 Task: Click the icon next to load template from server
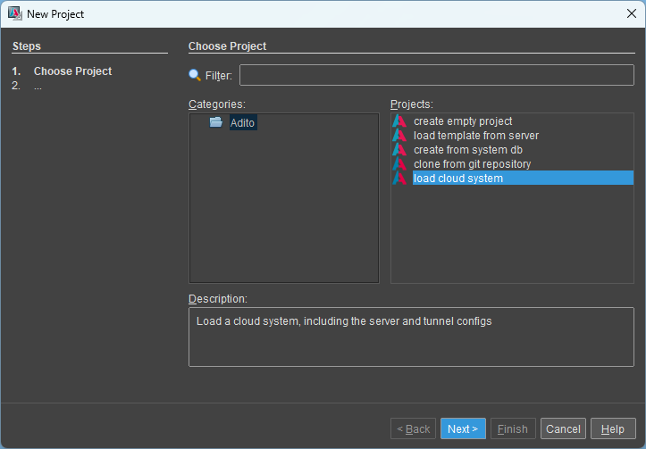399,136
